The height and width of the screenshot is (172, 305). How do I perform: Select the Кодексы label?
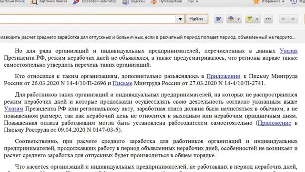[138, 1]
